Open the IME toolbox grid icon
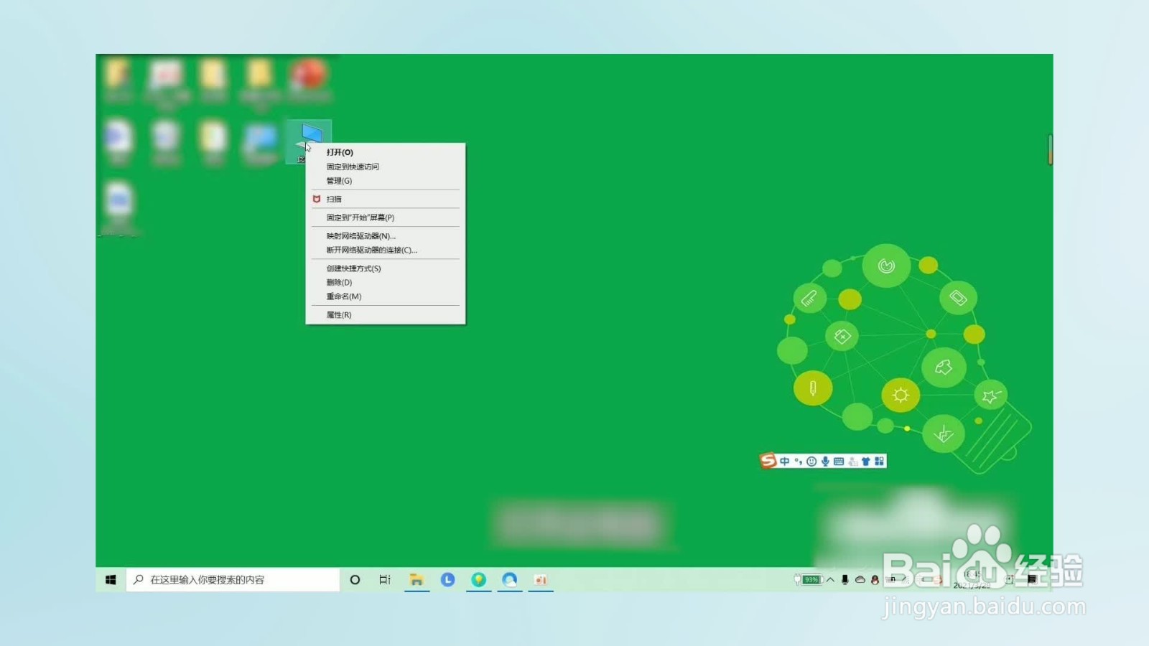1149x646 pixels. [x=879, y=462]
